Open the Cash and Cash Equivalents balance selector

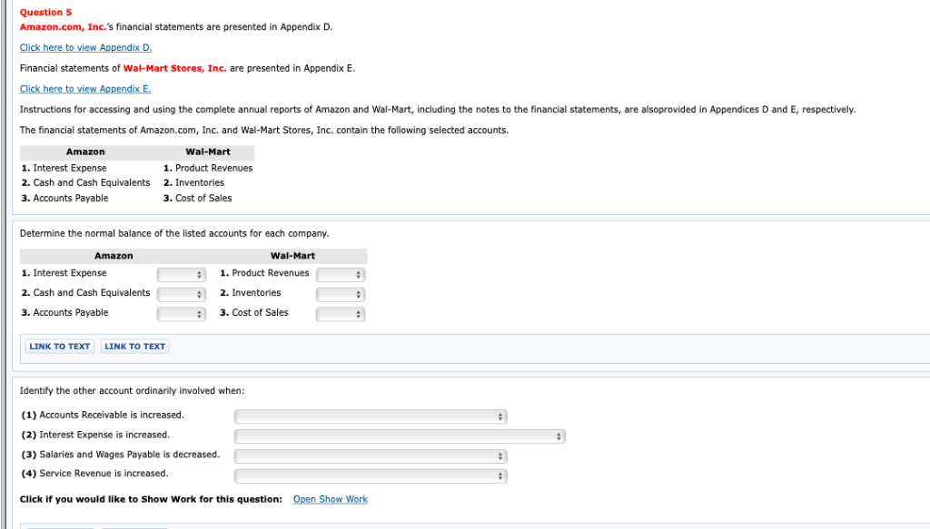point(181,293)
